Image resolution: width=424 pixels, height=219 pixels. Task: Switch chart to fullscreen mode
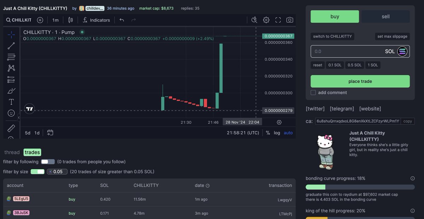(x=278, y=20)
